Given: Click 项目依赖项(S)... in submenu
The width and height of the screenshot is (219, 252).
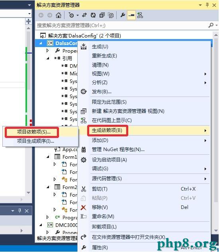Looking at the screenshot, I should 41,132.
